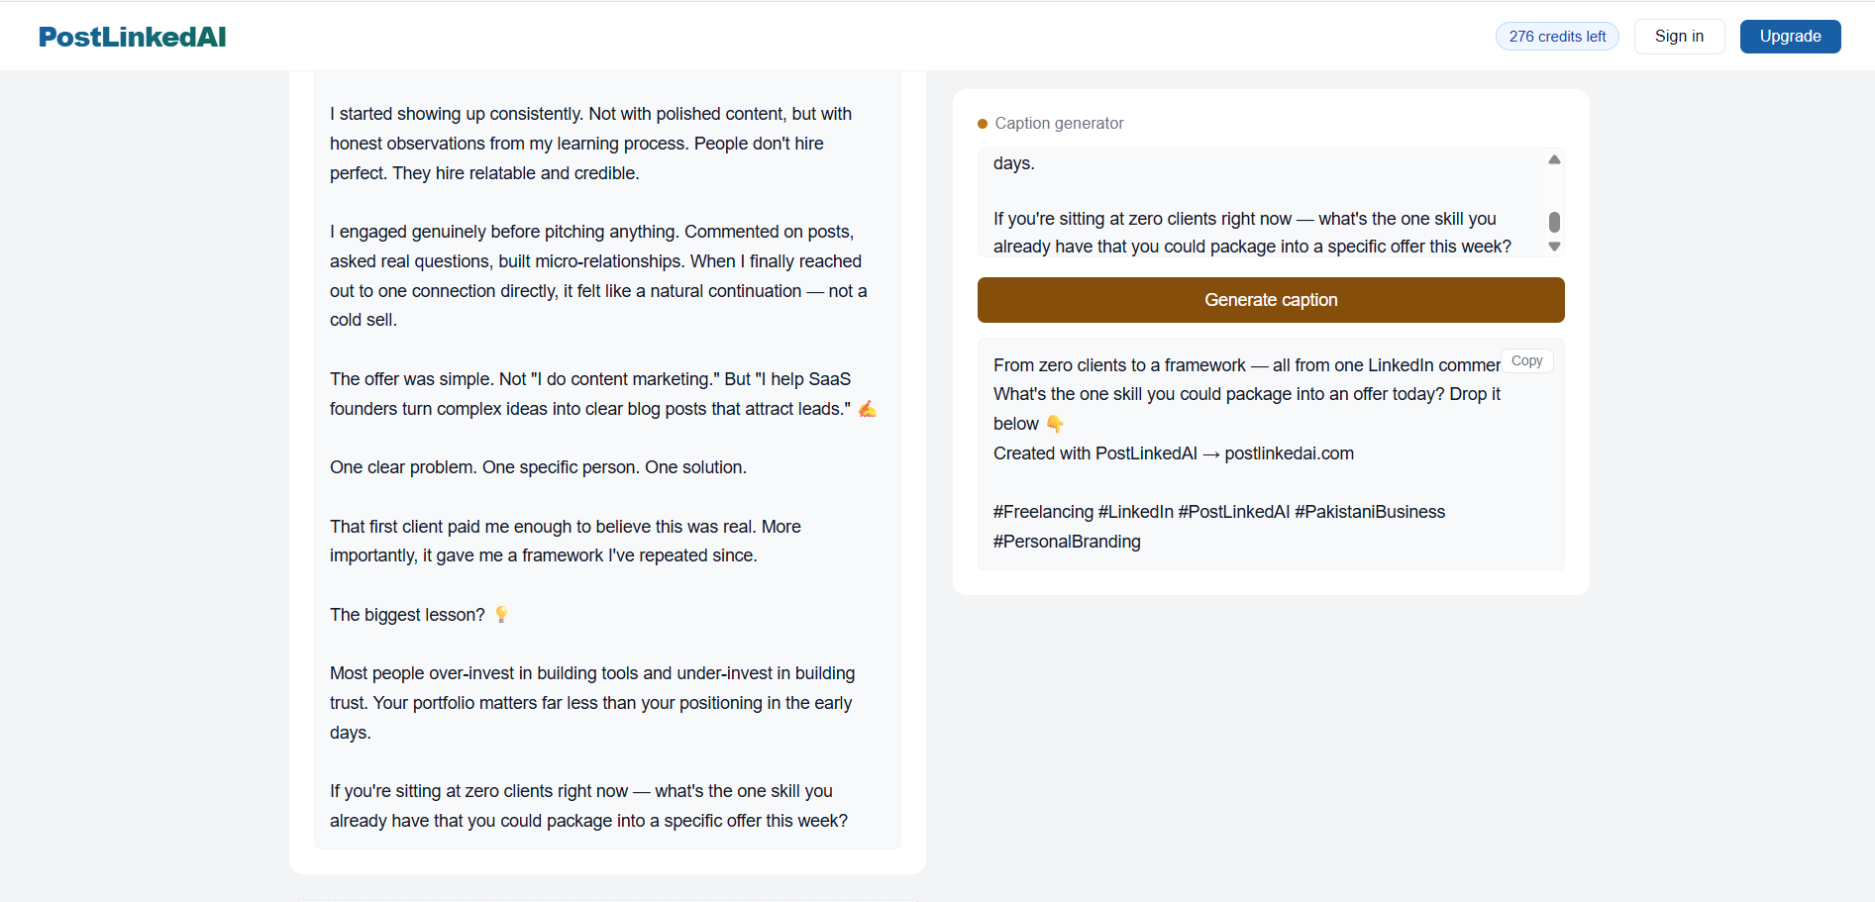This screenshot has width=1875, height=902.
Task: Click the PostLinkedAI logo
Action: click(132, 37)
